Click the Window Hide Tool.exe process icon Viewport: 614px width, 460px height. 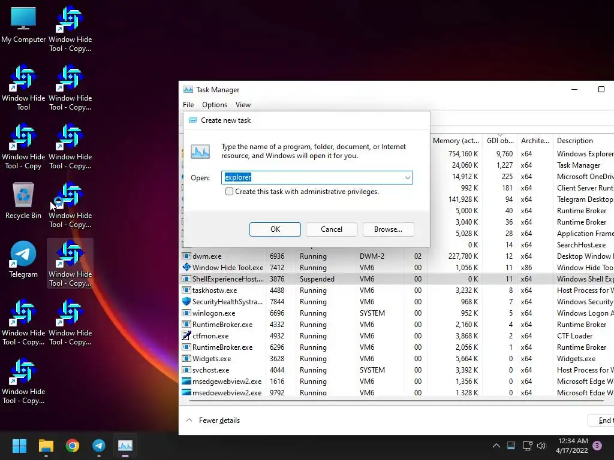click(186, 268)
